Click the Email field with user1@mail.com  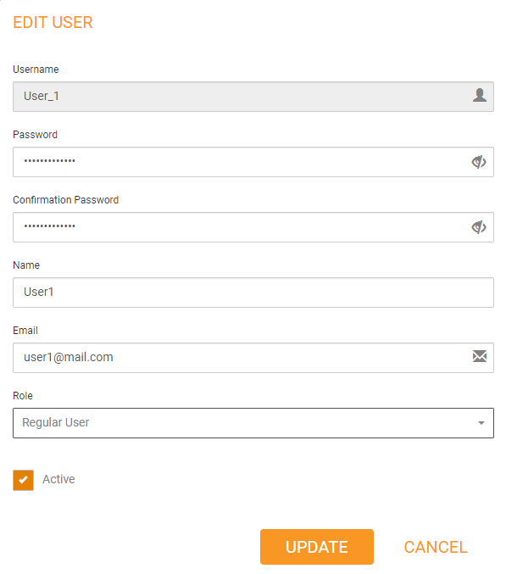coord(253,358)
